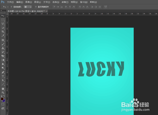Open the 窗口(W) menu
158x115 pixels.
click(84, 2)
